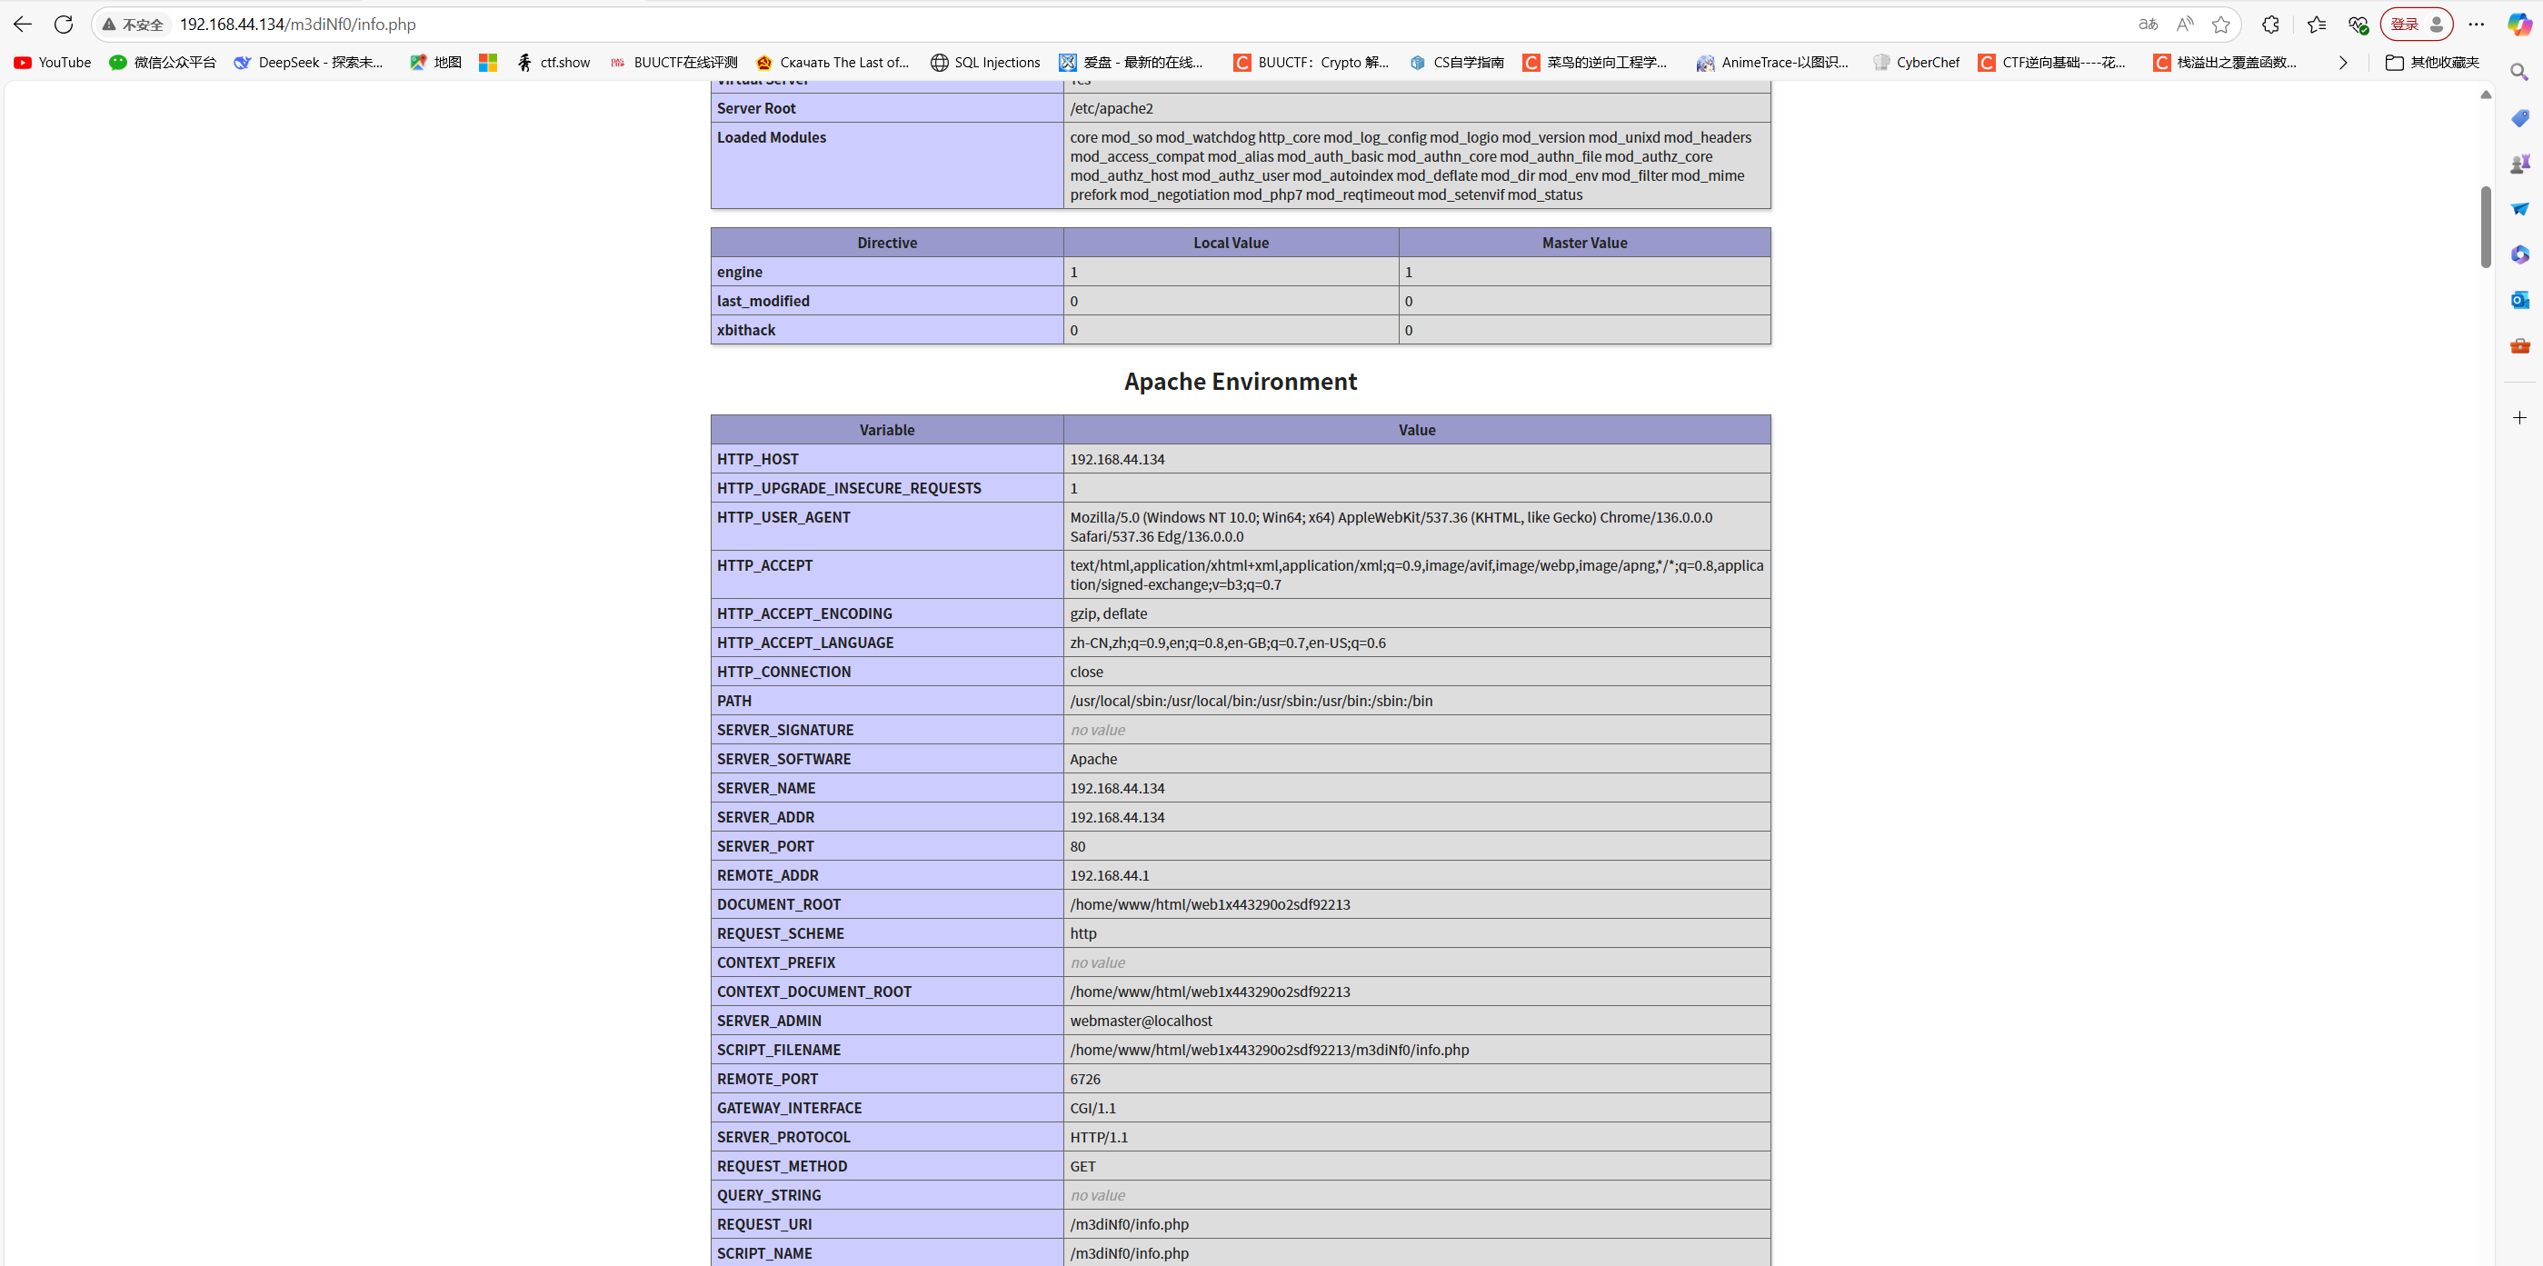The image size is (2543, 1266).
Task: Open the Скачать The Last of bookmark
Action: pos(833,62)
